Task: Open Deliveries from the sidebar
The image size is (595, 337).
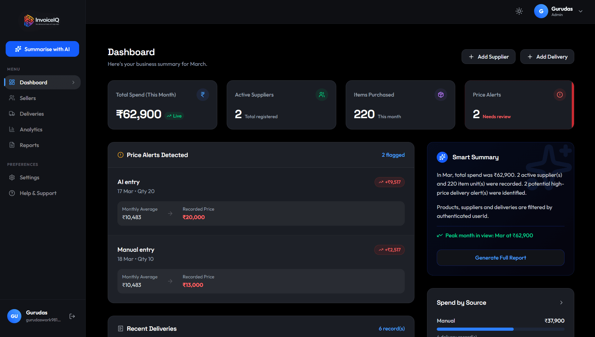Action: click(x=31, y=114)
